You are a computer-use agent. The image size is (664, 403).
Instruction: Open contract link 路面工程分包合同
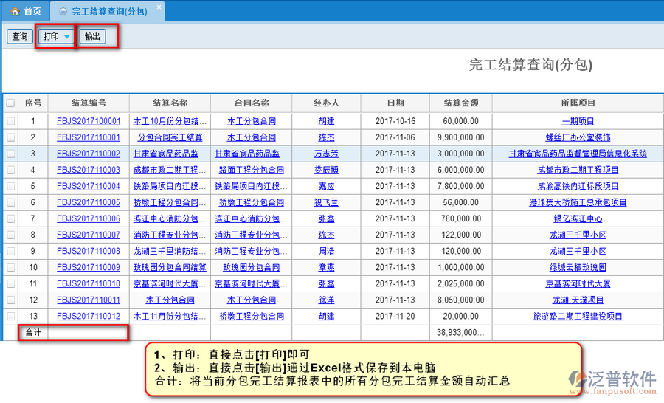coord(251,170)
